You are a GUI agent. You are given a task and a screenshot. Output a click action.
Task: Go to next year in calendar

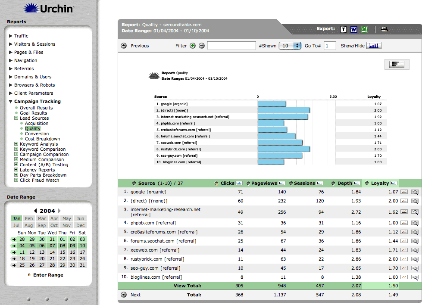tap(59, 211)
